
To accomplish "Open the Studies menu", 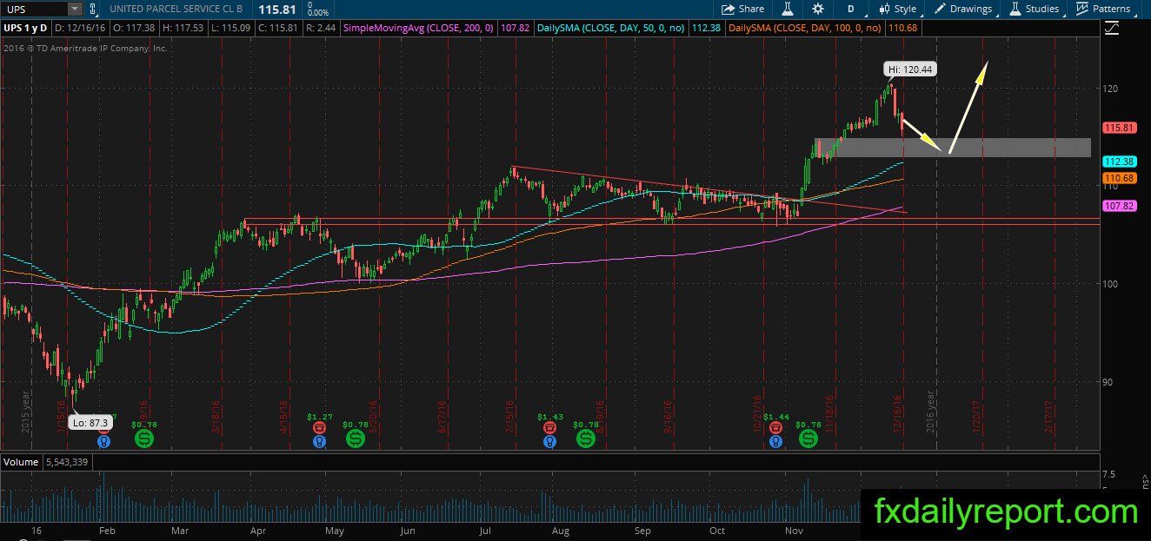I will pos(1035,9).
